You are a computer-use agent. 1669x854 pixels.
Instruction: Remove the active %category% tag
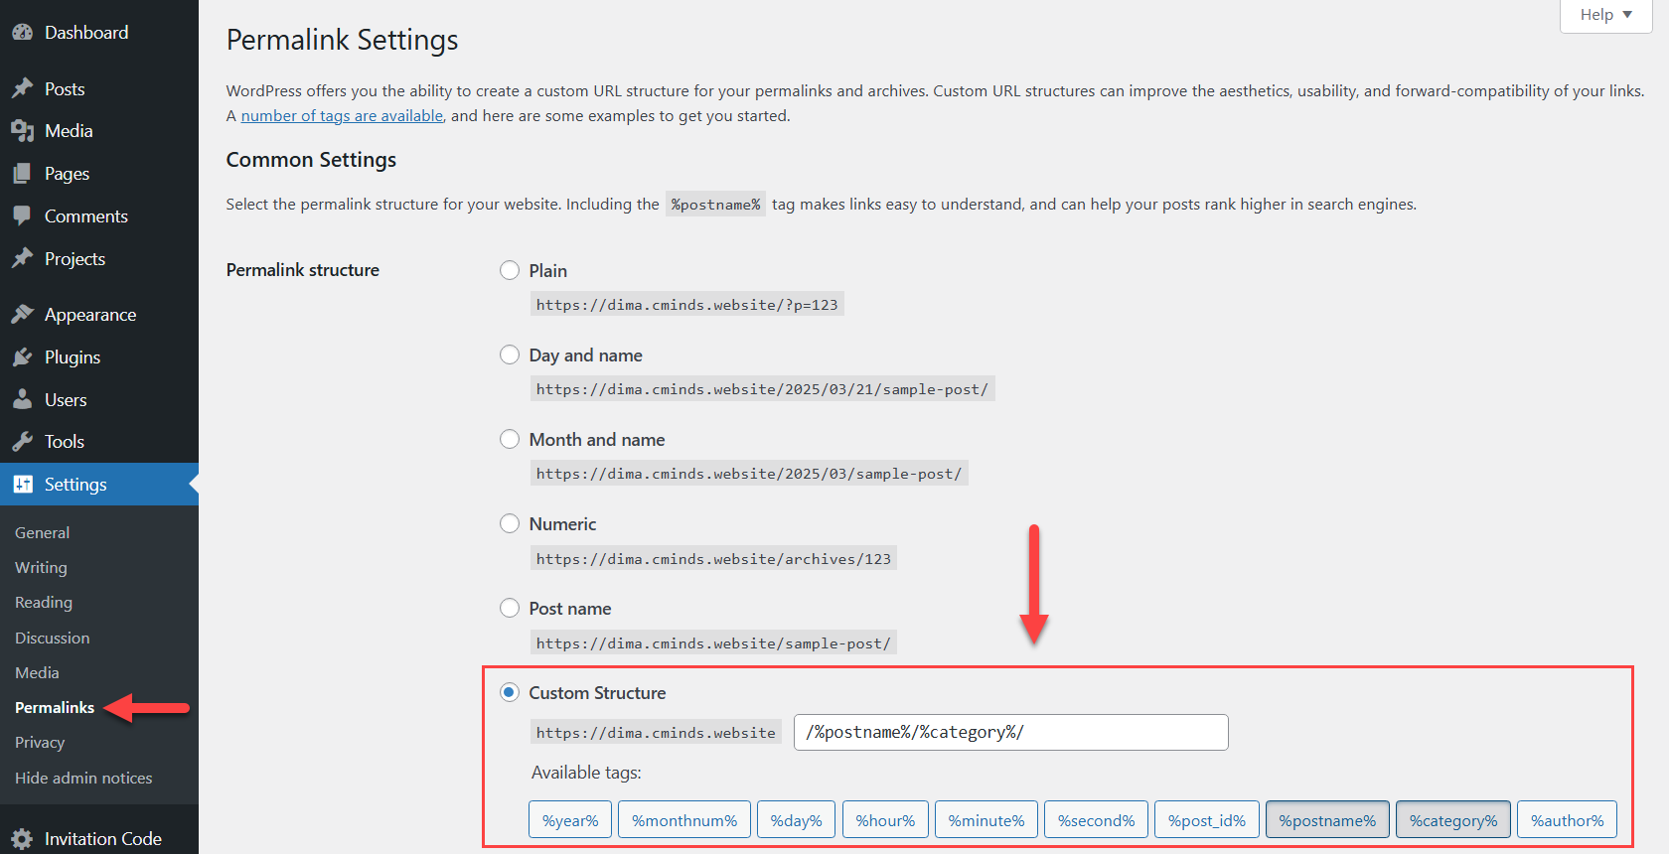(x=1453, y=820)
